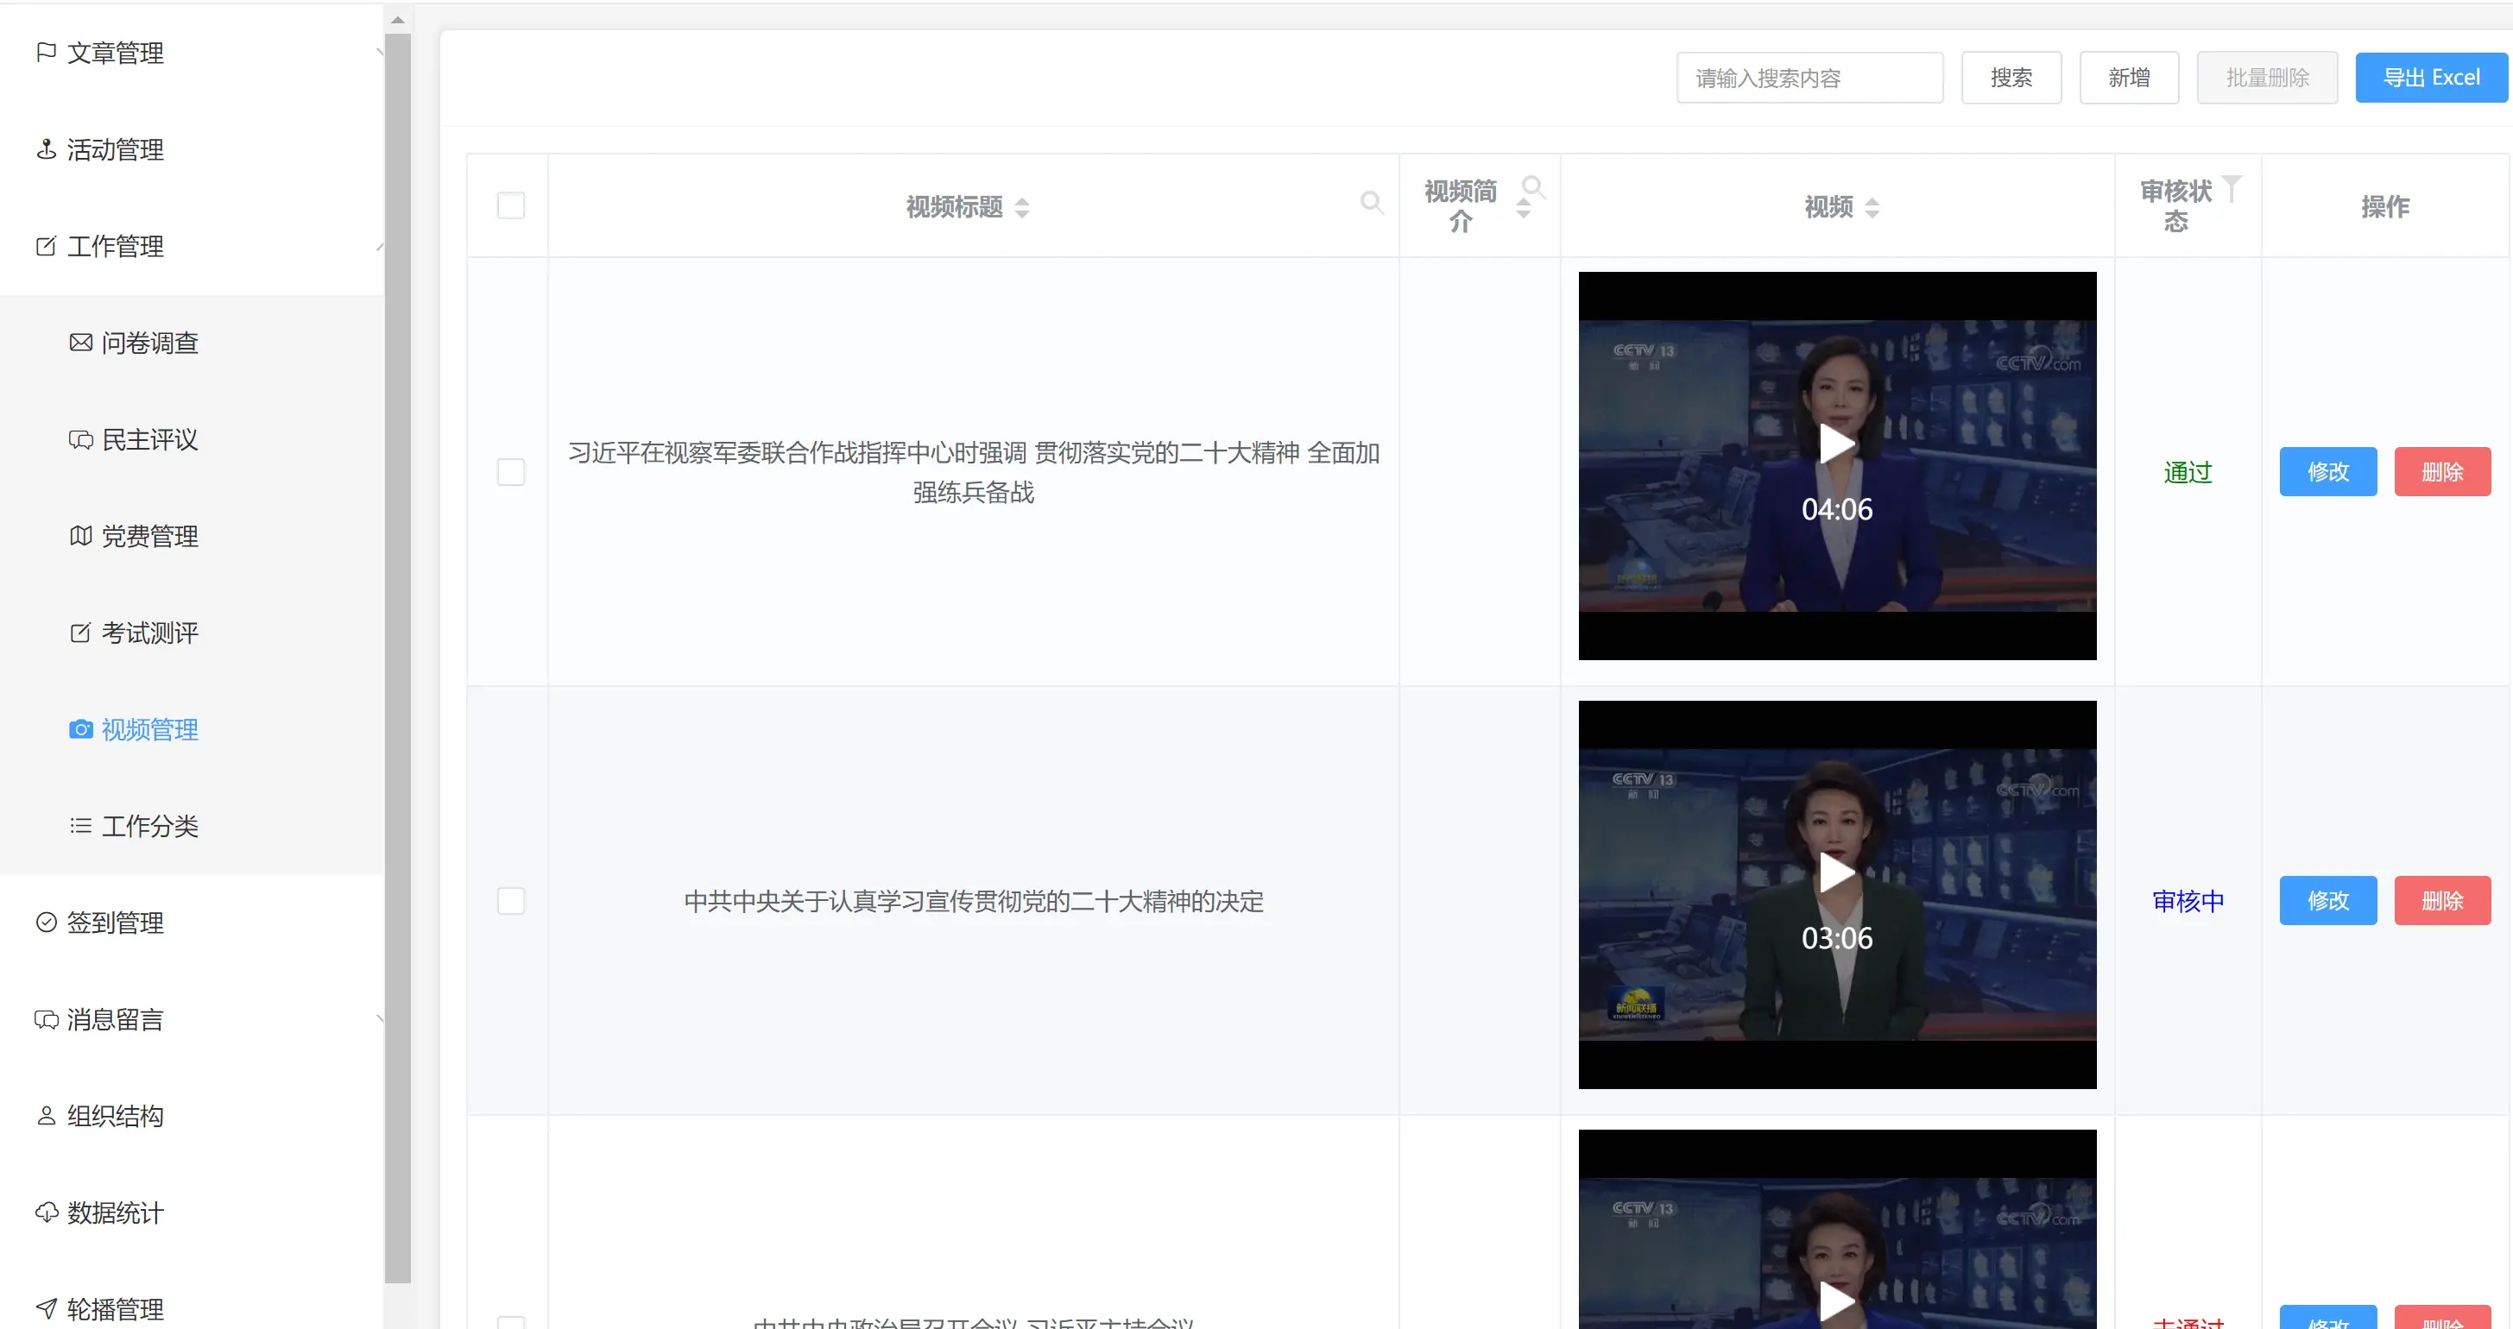Screen dimensions: 2513x1329
Task: Select the row 中共中央关于认真学习 checkbox
Action: [x=511, y=900]
